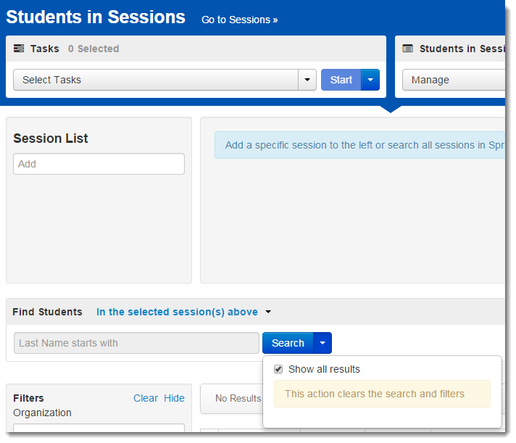Image resolution: width=516 pixels, height=443 pixels.
Task: Click the Tasks list icon
Action: click(x=19, y=49)
